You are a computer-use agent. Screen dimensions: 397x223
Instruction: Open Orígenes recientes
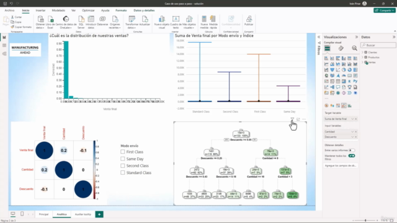click(x=115, y=22)
